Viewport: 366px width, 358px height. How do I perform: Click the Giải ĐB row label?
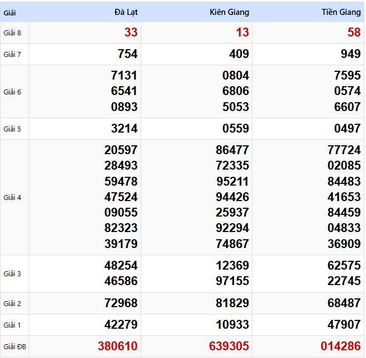[14, 347]
